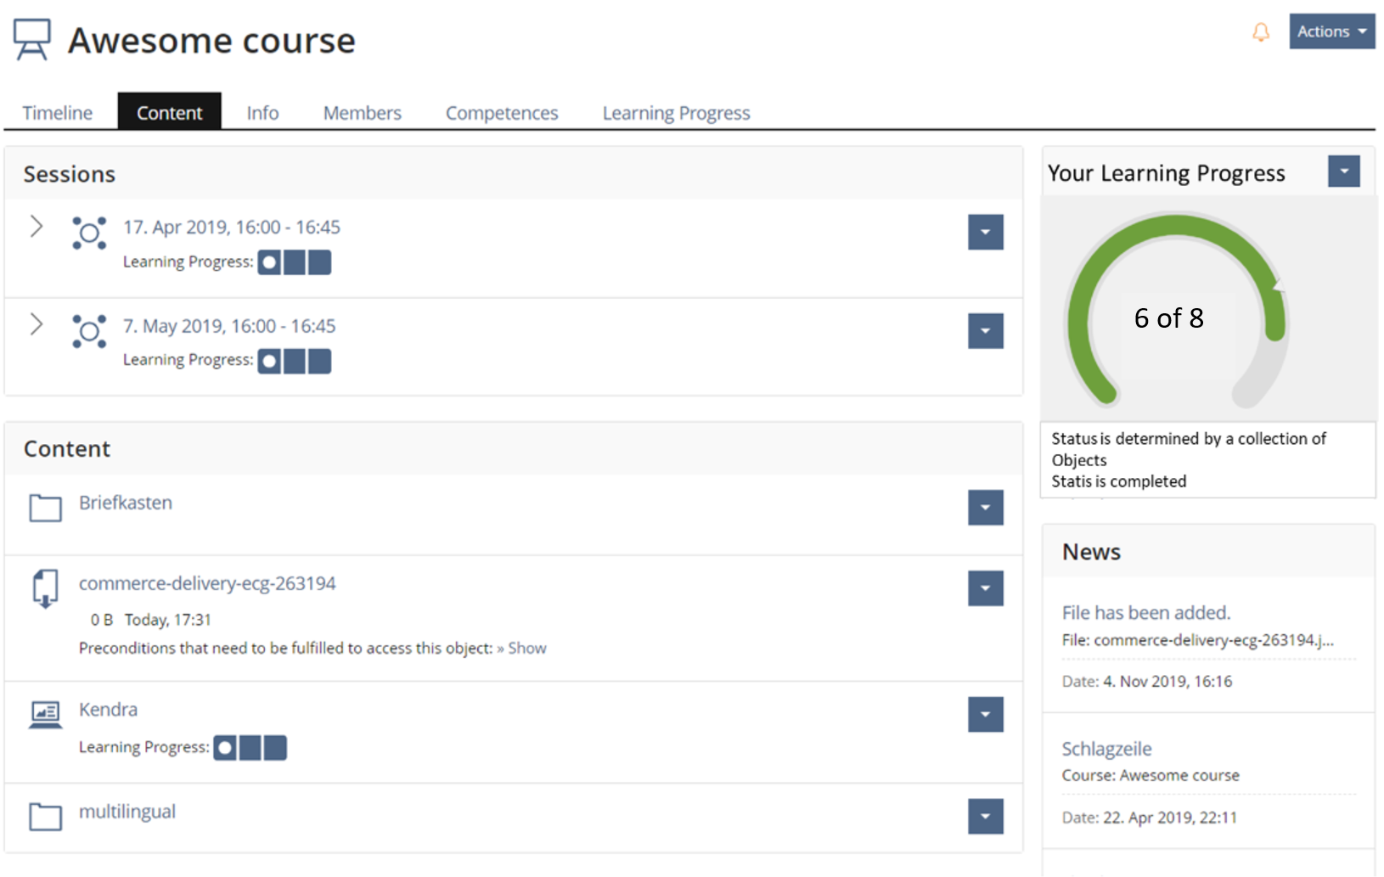
Task: Click the course icon beside Awesome course
Action: pyautogui.click(x=32, y=40)
